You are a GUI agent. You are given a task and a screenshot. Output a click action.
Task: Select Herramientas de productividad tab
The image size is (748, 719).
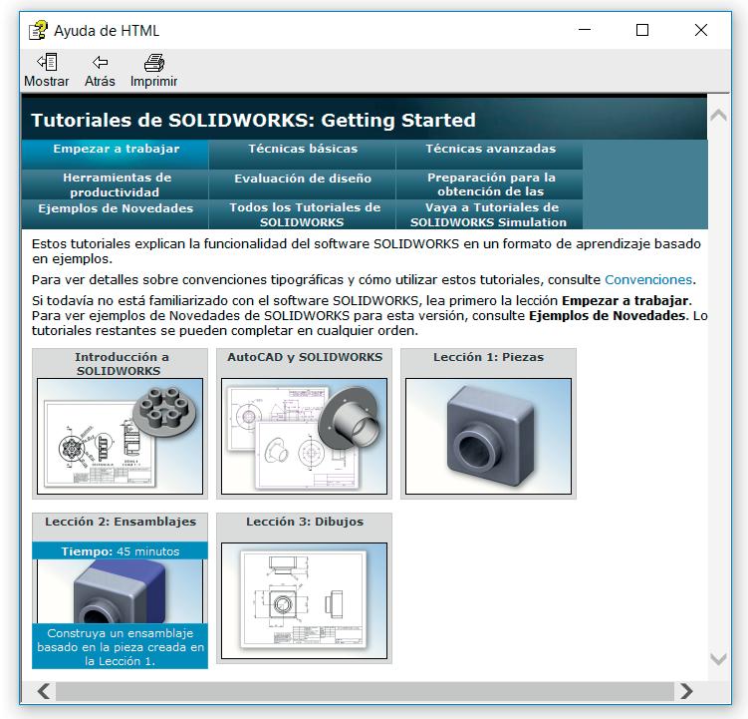[116, 184]
